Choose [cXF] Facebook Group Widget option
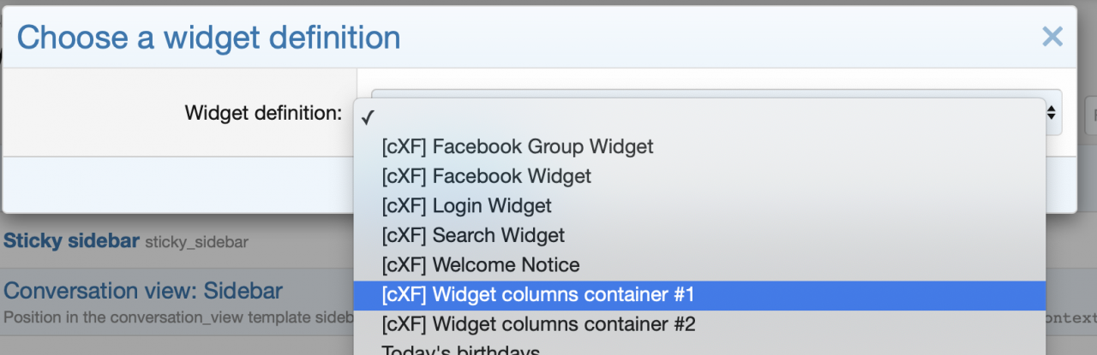 [517, 146]
